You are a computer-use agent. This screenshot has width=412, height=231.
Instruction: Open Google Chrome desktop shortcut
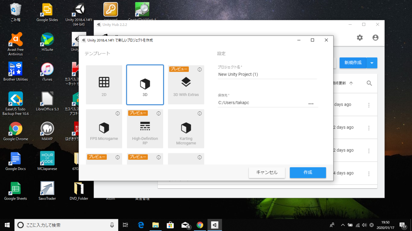coord(15,132)
